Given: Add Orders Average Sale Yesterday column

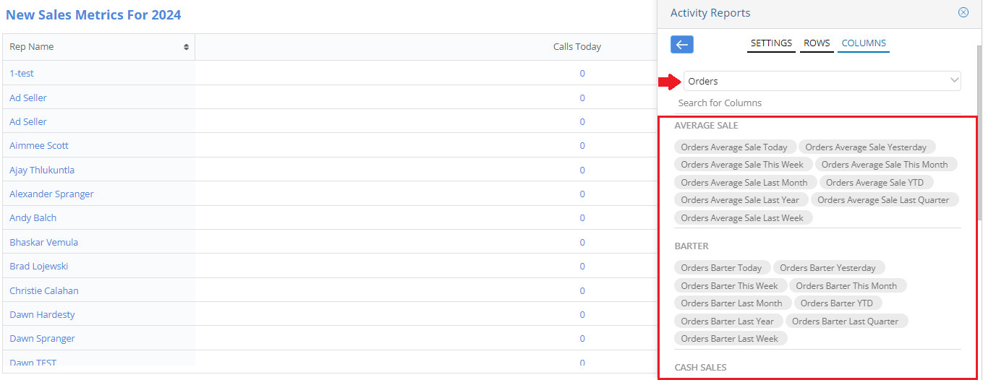Looking at the screenshot, I should (x=866, y=147).
